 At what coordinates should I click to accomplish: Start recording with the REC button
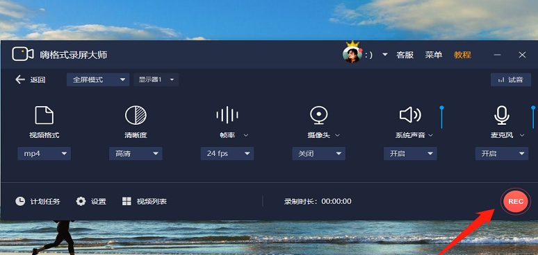tap(515, 202)
